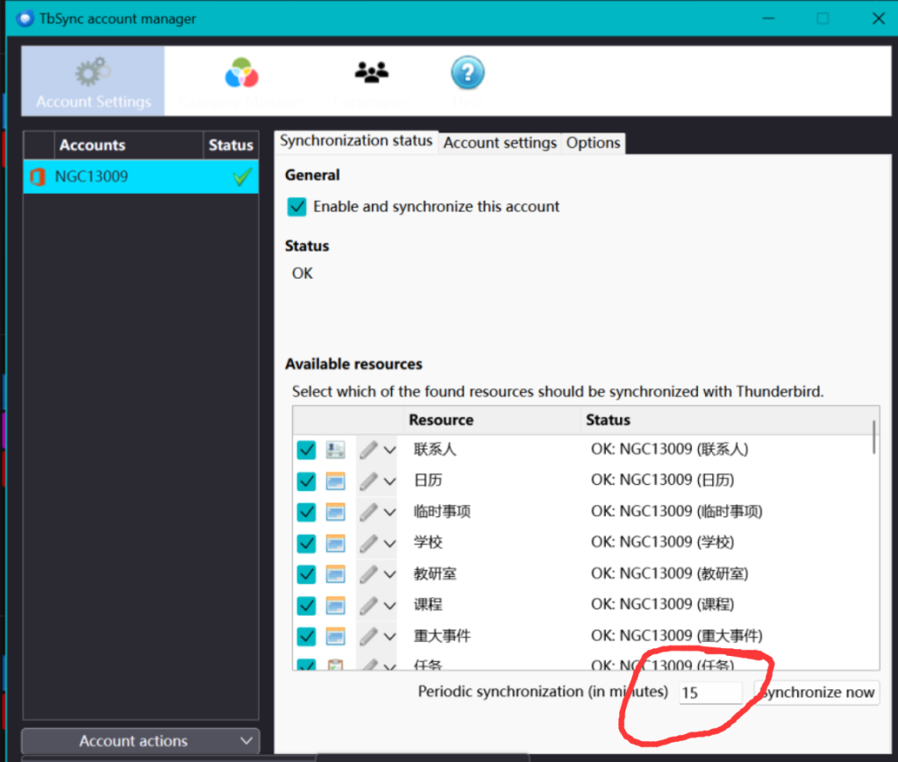Screen dimensions: 898x762
Task: Click status text OK: NGC13009 (重大事件)
Action: point(676,636)
